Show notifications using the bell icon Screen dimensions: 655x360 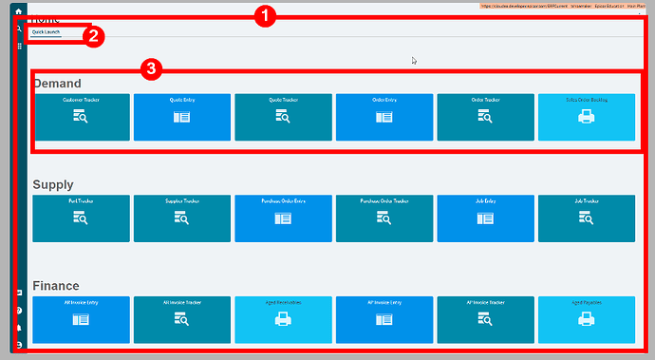click(x=19, y=328)
